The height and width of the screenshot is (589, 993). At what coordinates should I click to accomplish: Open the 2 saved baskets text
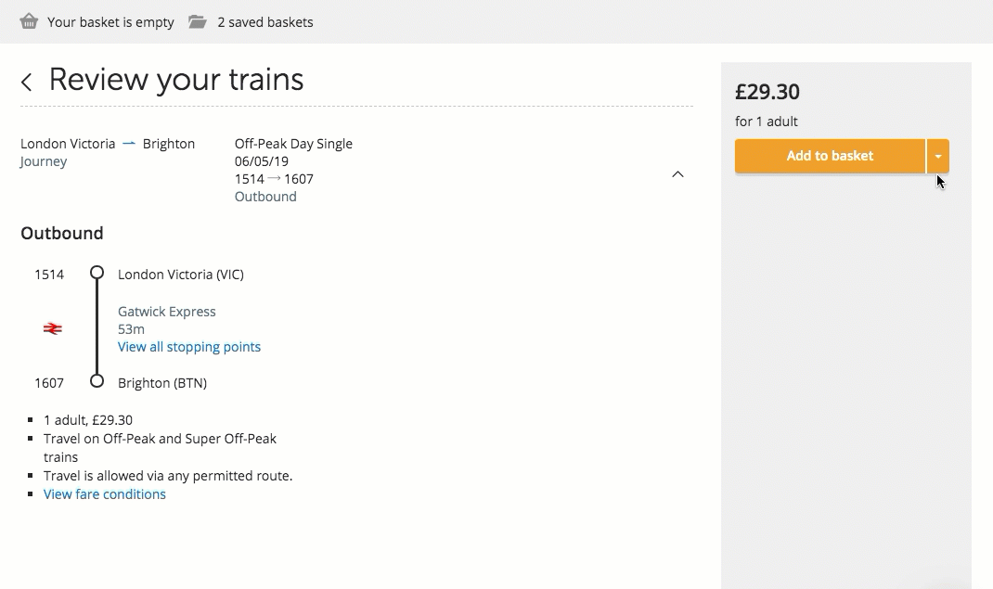(x=265, y=22)
